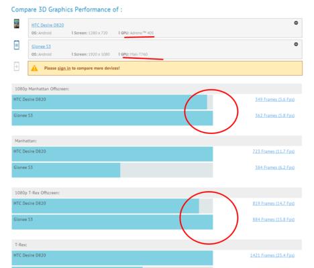Open the HTC Desire D820 device link
This screenshot has height=268, width=314.
(48, 25)
